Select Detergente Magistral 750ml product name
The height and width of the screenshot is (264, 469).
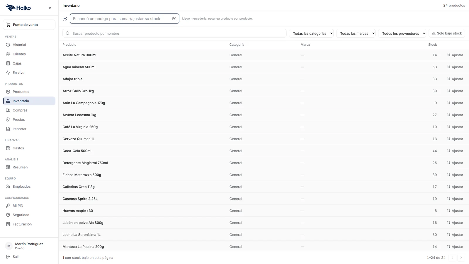pos(85,163)
